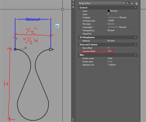Viewport: 146px width, 122px height.
Task: Collapse the Rows and Columns section
Action: point(136,45)
